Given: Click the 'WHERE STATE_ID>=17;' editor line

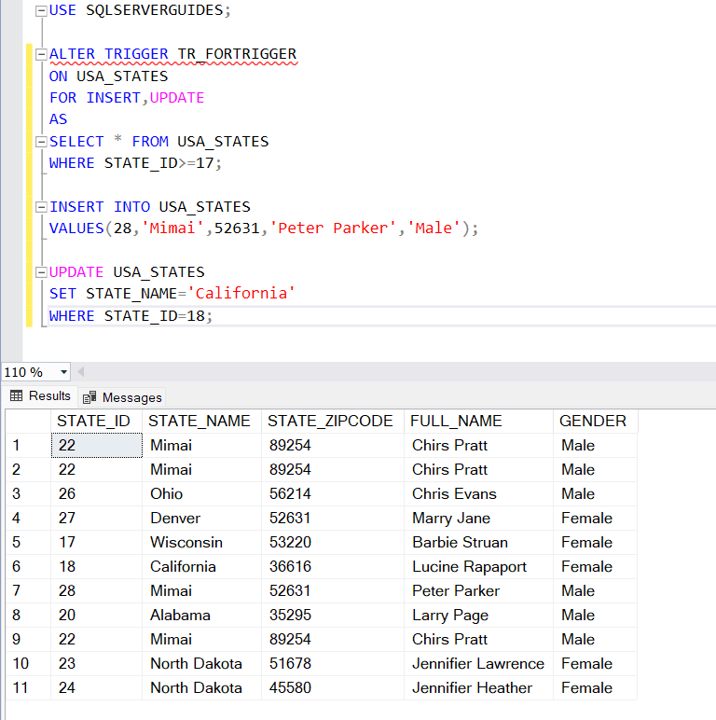Looking at the screenshot, I should click(x=135, y=163).
